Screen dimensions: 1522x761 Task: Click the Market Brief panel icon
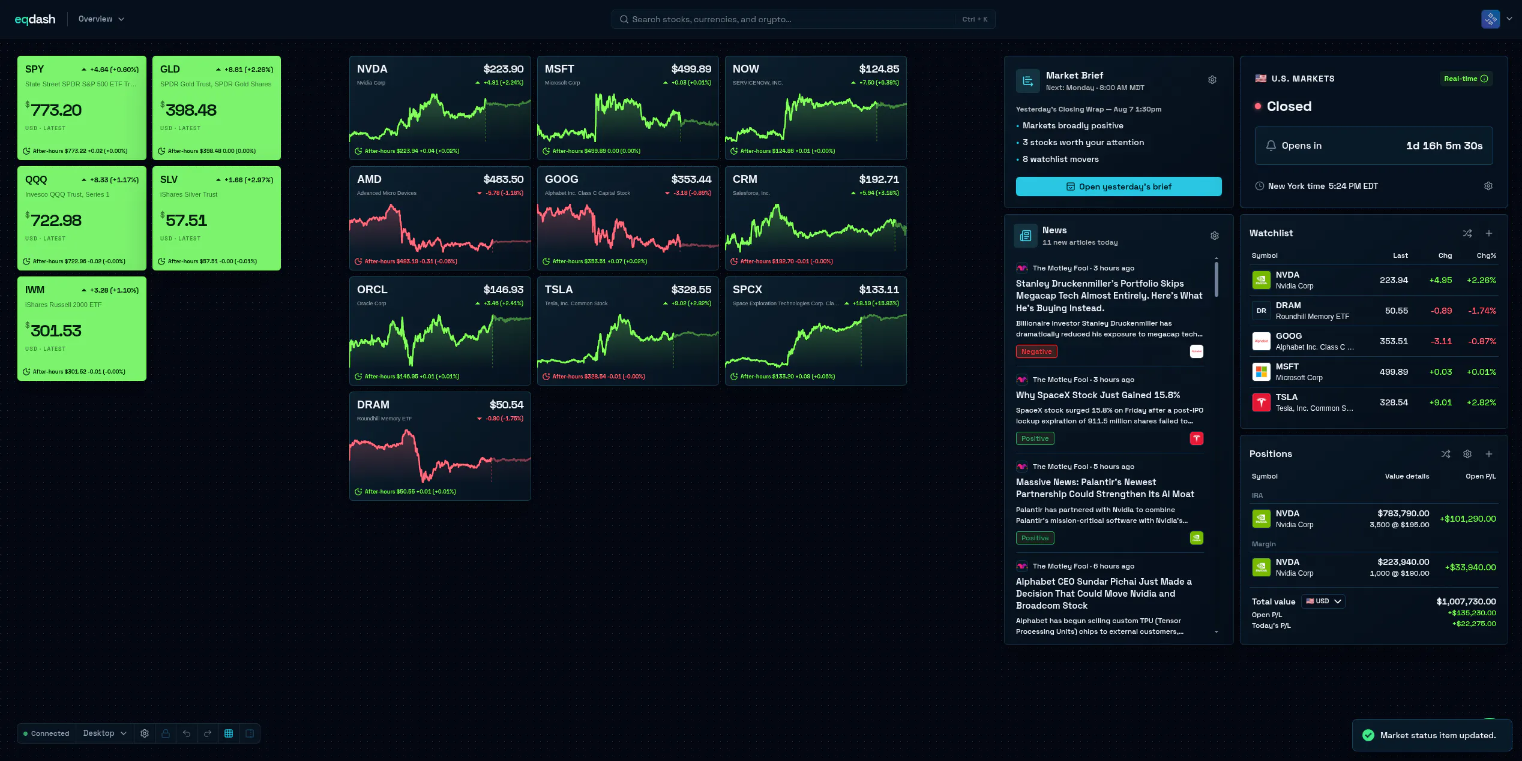click(1027, 81)
